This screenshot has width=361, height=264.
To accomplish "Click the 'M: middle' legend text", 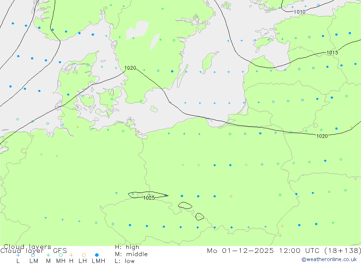I will point(131,254).
